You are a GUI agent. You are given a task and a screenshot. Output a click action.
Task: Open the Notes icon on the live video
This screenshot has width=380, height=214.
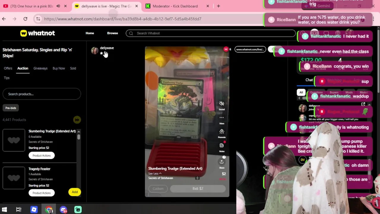point(221,145)
